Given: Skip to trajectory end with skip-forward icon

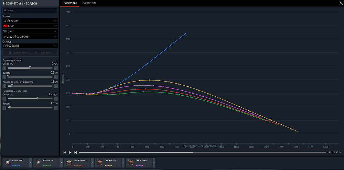Looking at the screenshot, I should click(x=76, y=153).
